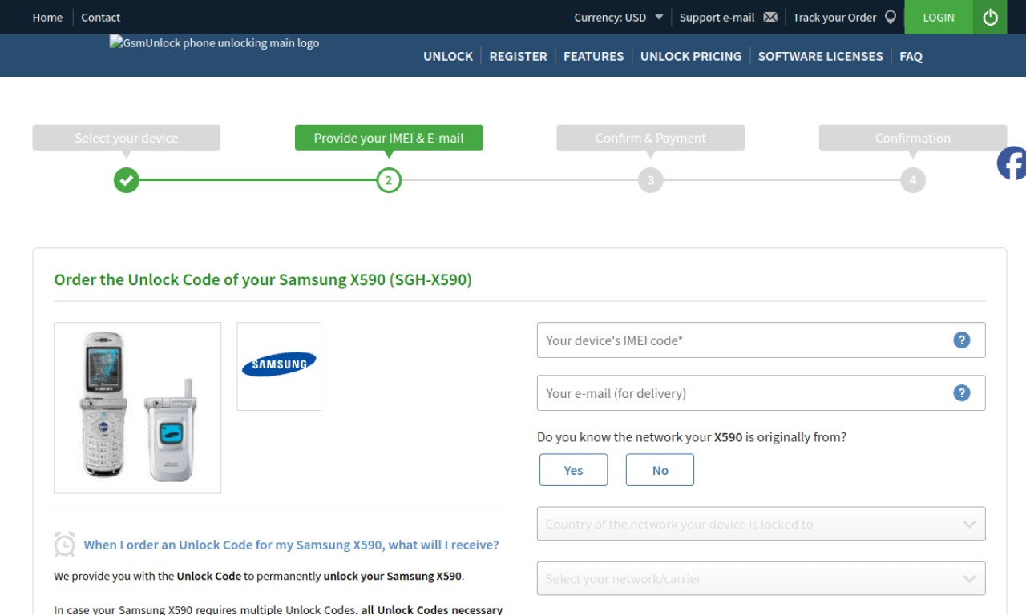Click the power icon next to LOGIN
1026x615 pixels.
click(x=990, y=17)
